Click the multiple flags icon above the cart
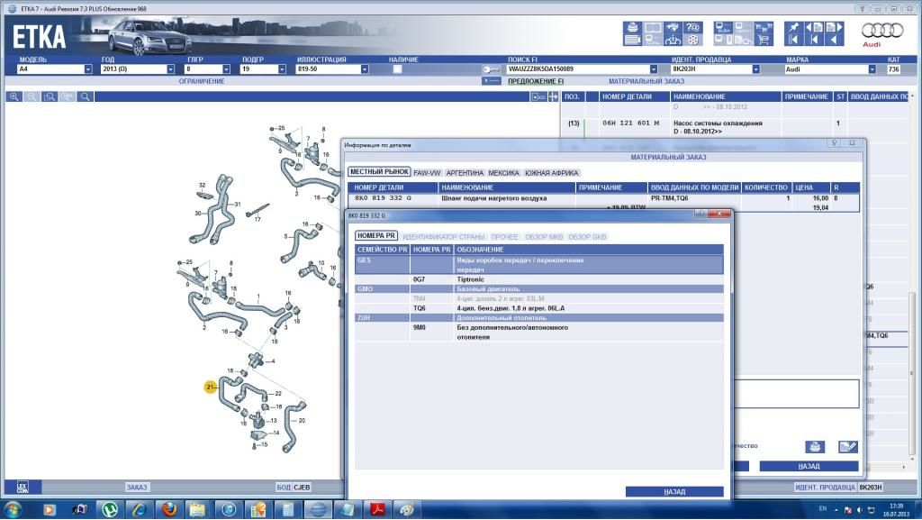922x520 pixels. click(764, 27)
